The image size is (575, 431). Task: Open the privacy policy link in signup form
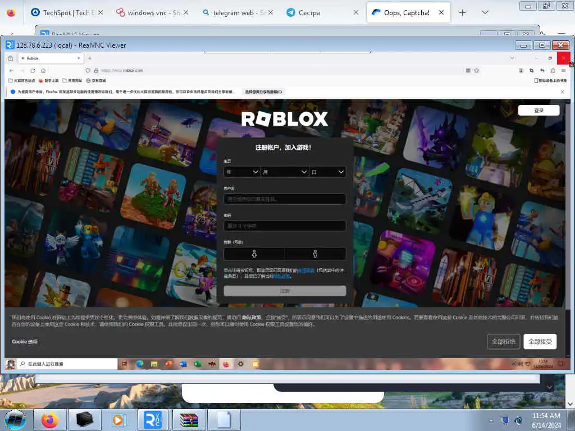(x=282, y=276)
